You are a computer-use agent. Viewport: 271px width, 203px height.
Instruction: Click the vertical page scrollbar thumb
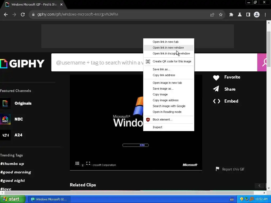[x=269, y=49]
